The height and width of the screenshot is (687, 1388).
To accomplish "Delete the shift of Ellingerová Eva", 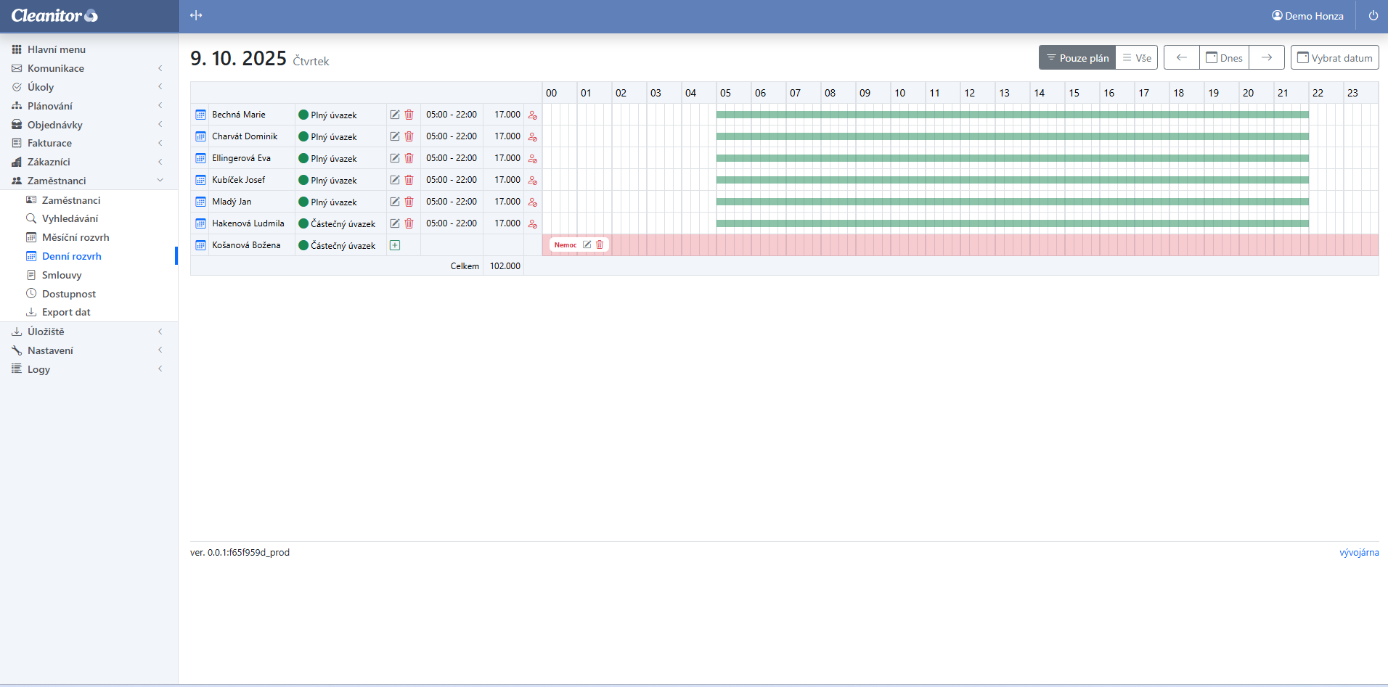I will (x=409, y=158).
